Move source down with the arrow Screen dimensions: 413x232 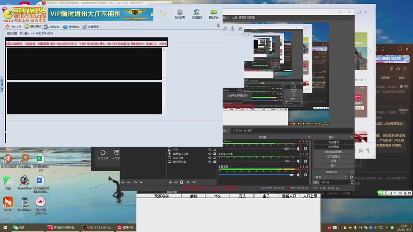(194, 182)
